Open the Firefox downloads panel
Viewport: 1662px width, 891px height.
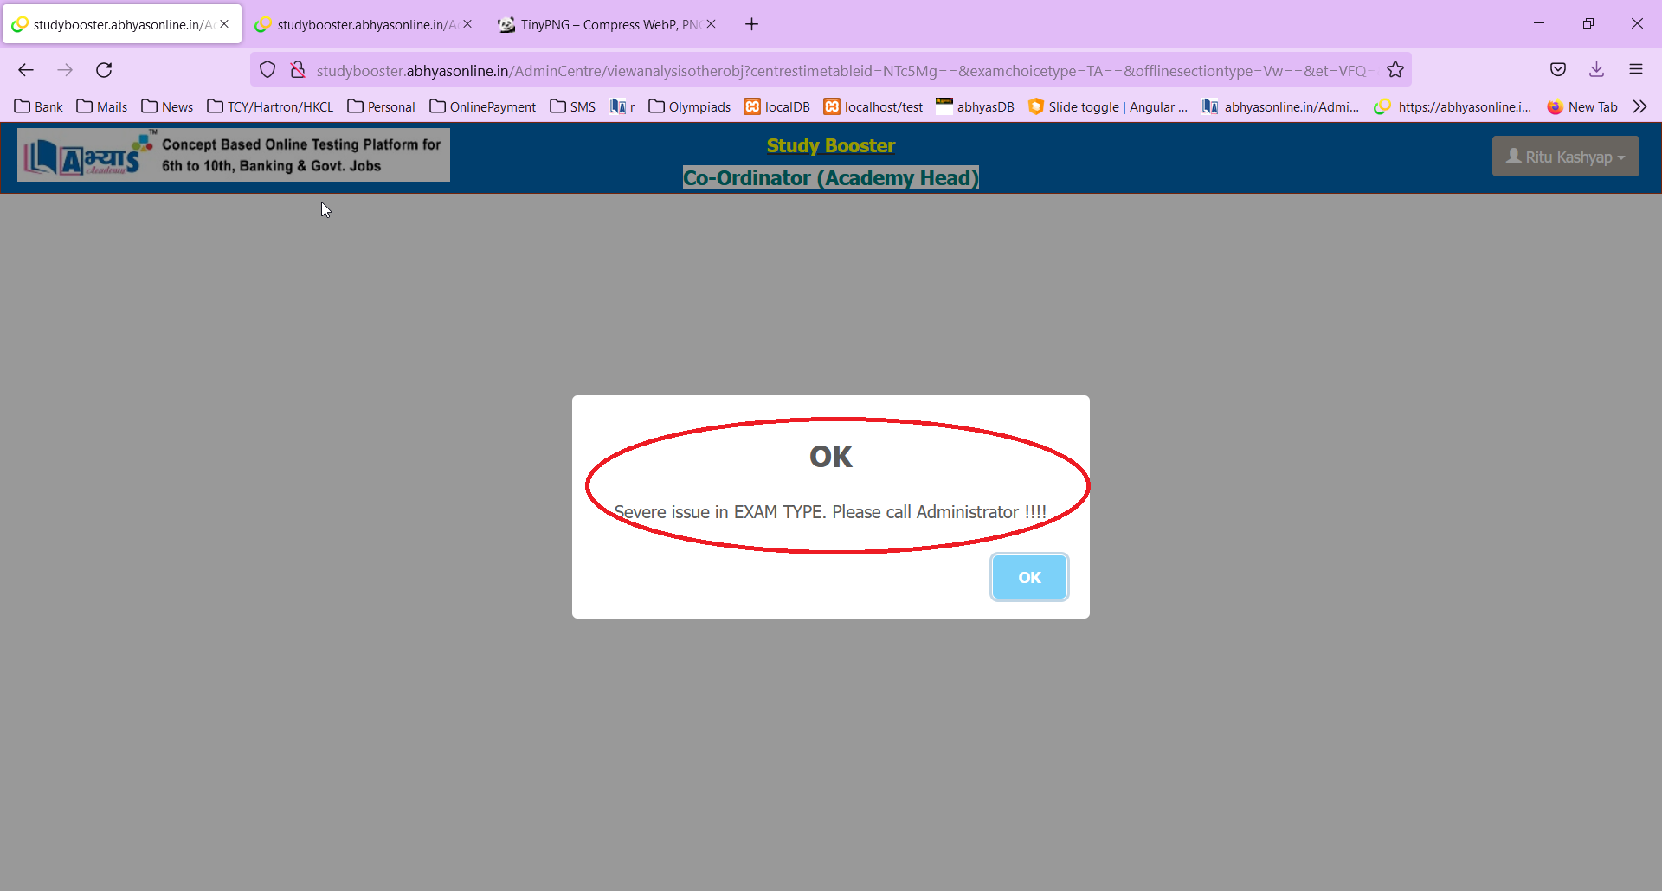pos(1596,70)
